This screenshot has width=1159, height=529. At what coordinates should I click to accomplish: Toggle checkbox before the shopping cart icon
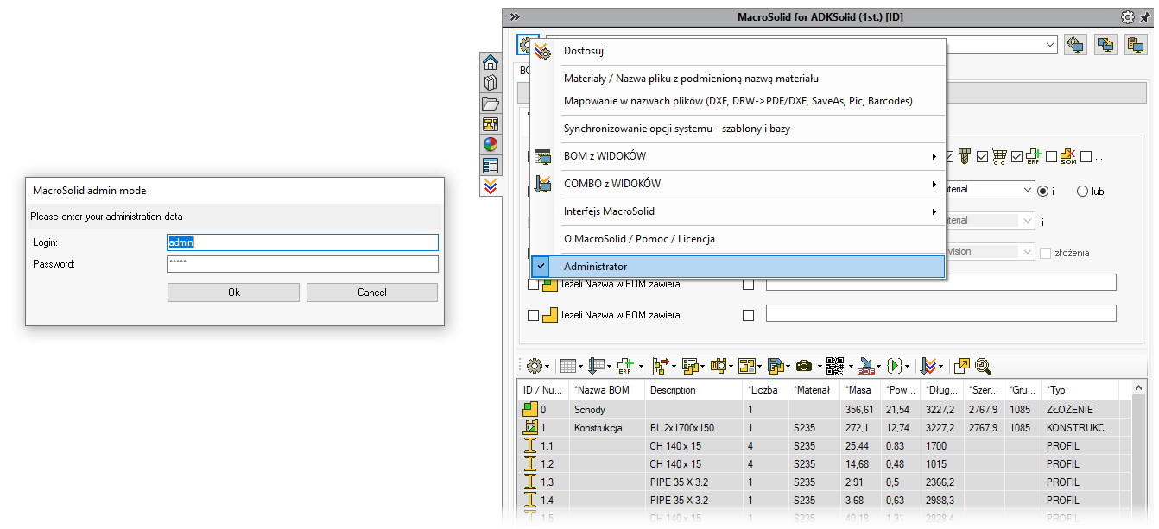click(x=982, y=157)
